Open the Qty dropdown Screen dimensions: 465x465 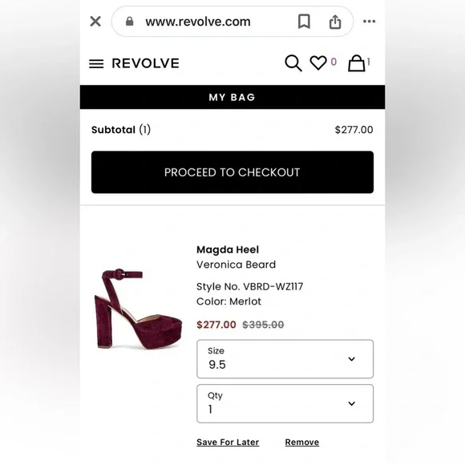285,403
